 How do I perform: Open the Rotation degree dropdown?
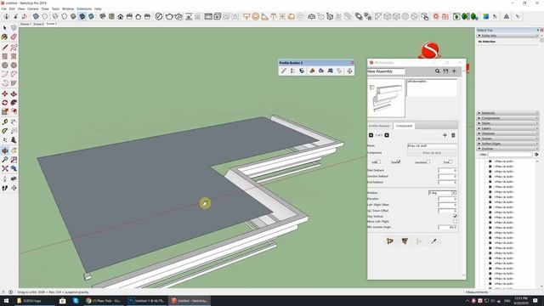tap(442, 193)
